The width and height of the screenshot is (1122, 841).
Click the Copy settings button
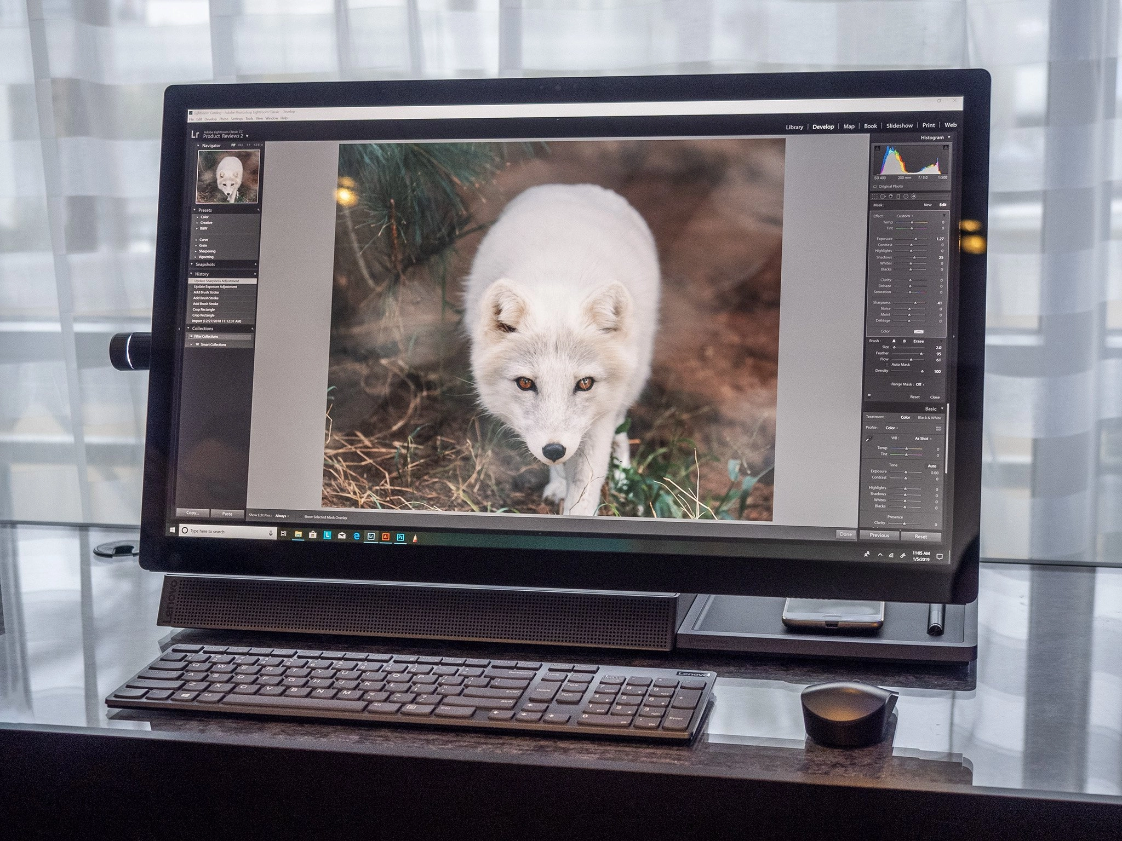(193, 514)
